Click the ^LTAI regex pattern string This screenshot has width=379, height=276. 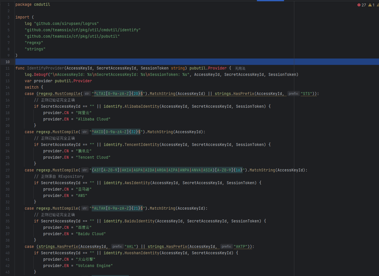coord(118,94)
